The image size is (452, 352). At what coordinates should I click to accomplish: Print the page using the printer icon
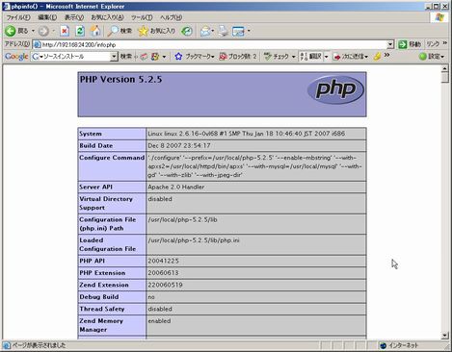click(x=223, y=31)
